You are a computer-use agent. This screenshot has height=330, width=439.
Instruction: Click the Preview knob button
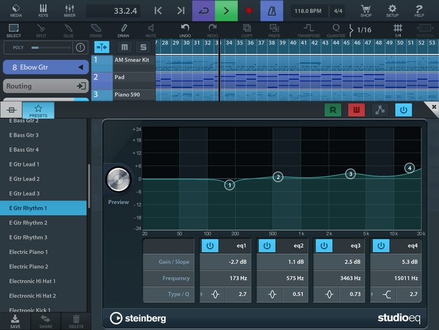[118, 180]
